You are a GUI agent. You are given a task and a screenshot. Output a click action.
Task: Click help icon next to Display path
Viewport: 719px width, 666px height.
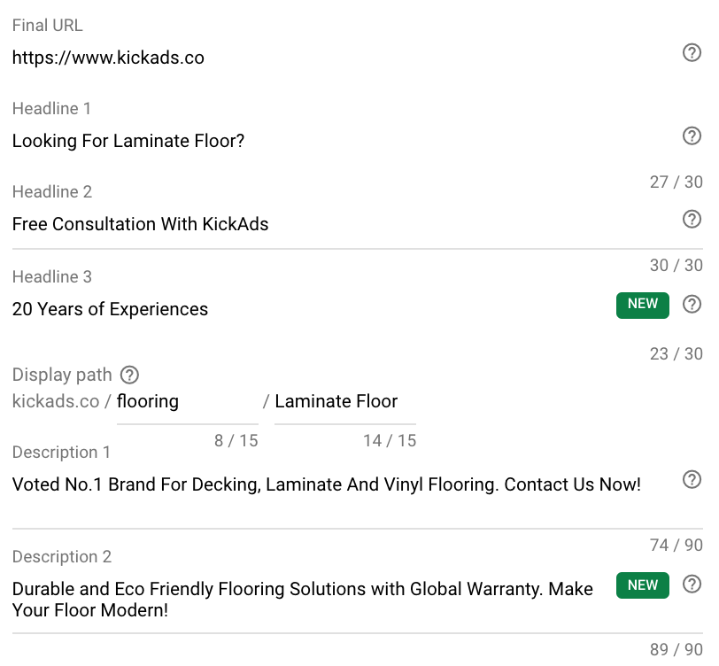129,375
